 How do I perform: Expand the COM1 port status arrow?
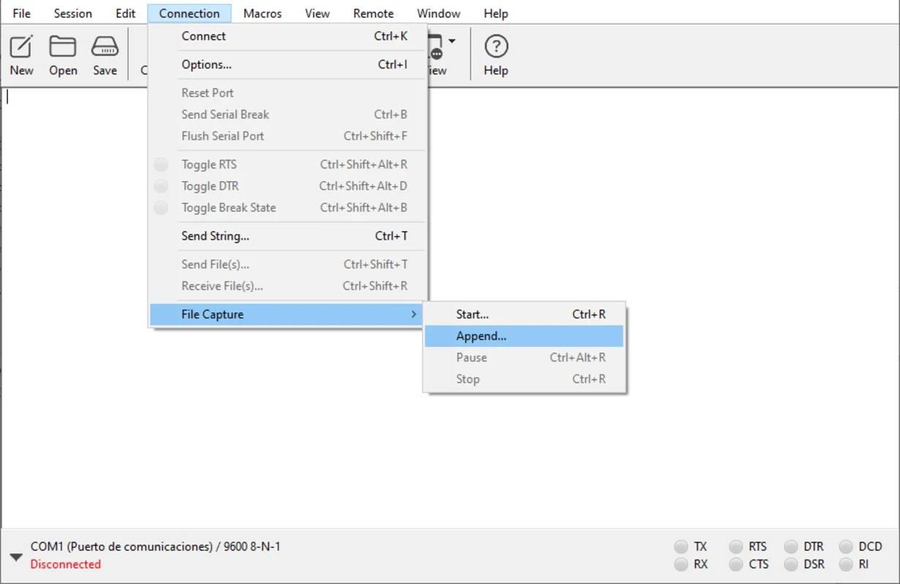point(16,557)
